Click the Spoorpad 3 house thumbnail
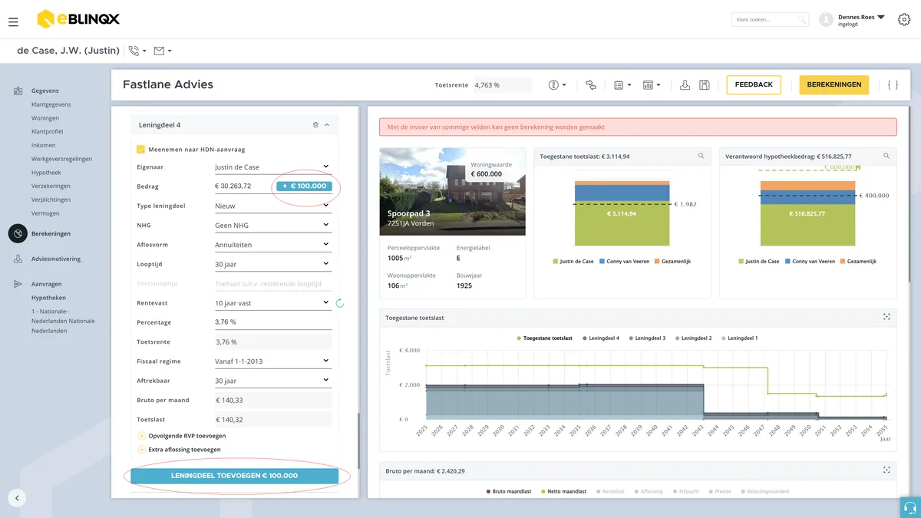Viewport: 921px width, 518px height. (452, 191)
